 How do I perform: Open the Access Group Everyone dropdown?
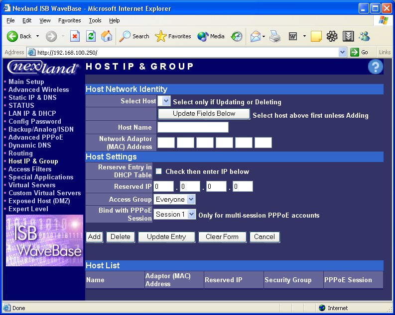[174, 199]
